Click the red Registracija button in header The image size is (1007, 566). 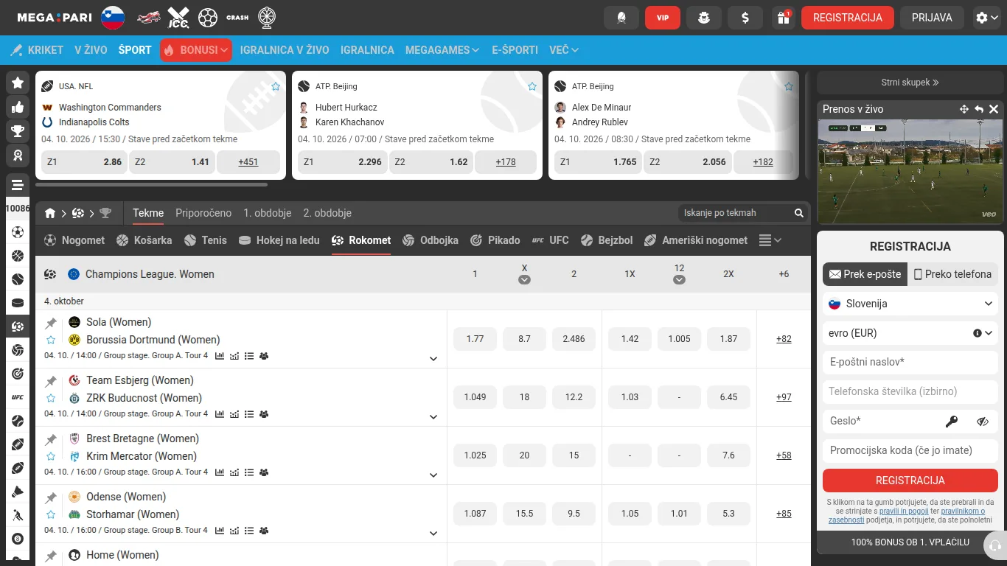848,18
